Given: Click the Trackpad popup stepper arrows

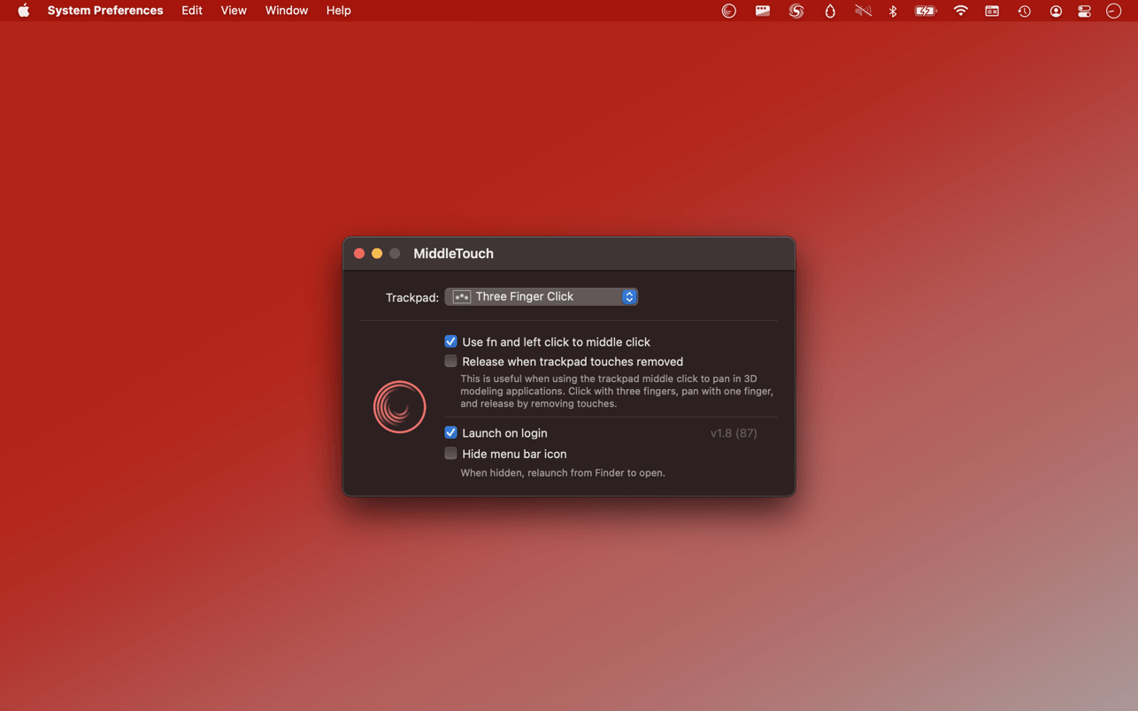Looking at the screenshot, I should [x=629, y=296].
